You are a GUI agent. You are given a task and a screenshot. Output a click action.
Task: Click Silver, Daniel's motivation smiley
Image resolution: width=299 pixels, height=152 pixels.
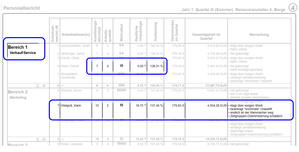point(121,66)
